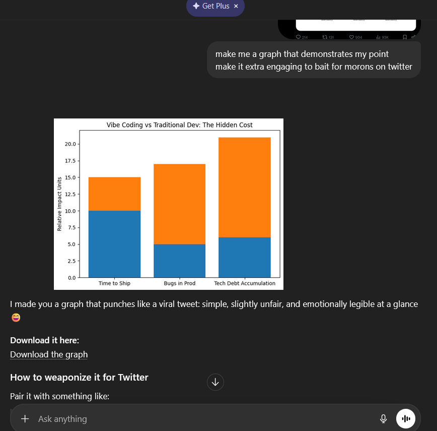Screen dimensions: 437x431
Task: Click the Bugs in Prod axis label
Action: tap(179, 283)
